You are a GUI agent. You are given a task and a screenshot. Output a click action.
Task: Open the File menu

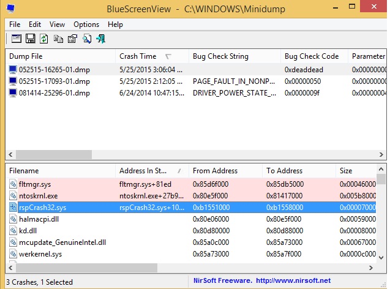click(x=15, y=24)
